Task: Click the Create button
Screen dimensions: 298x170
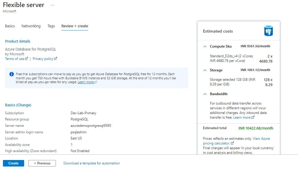Action: [x=13, y=163]
